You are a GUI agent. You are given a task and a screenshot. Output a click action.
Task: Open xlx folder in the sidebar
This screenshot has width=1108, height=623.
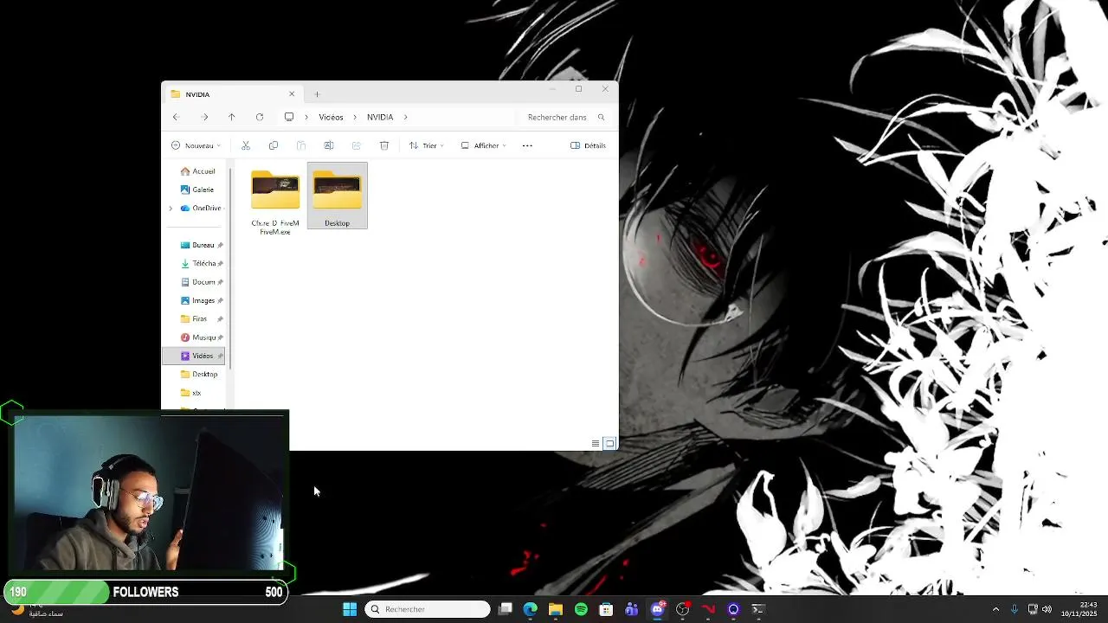(191, 393)
